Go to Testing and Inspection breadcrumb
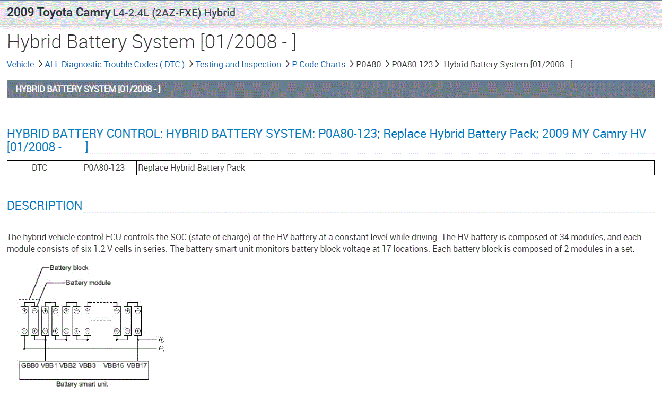Viewport: 662px width, 404px height. point(238,64)
